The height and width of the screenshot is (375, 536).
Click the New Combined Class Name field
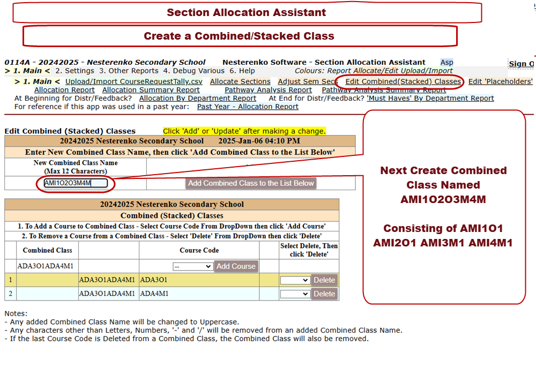pyautogui.click(x=76, y=183)
